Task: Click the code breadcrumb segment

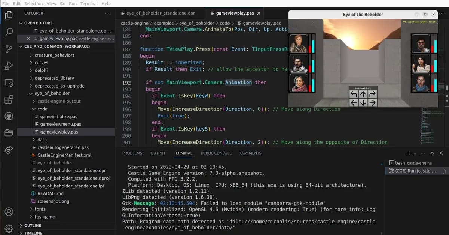Action: (224, 23)
